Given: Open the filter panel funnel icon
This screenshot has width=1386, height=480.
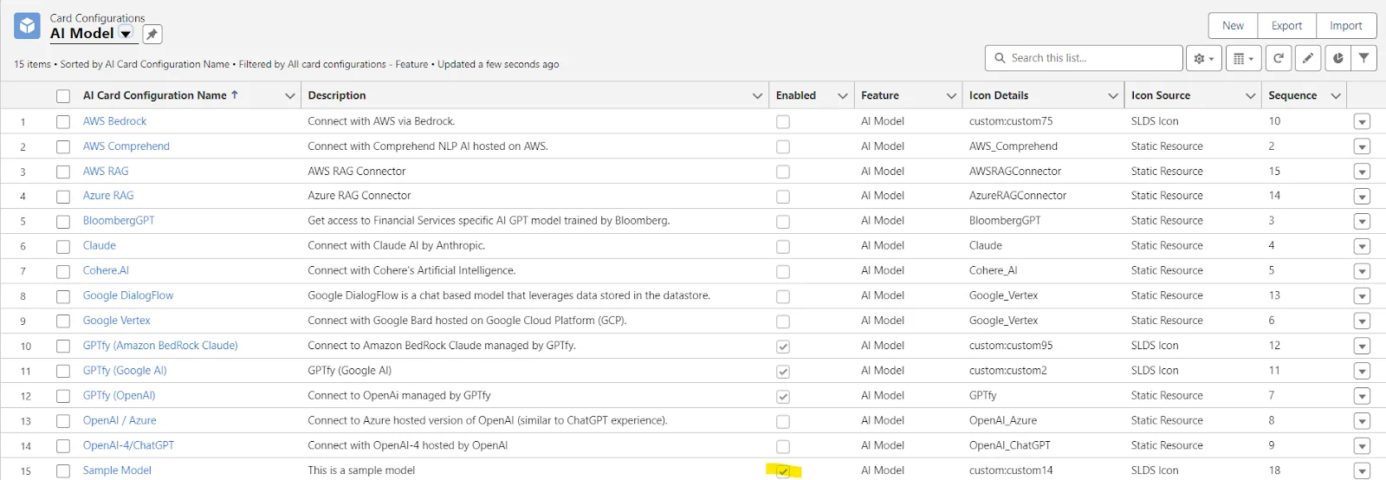Looking at the screenshot, I should click(1364, 58).
